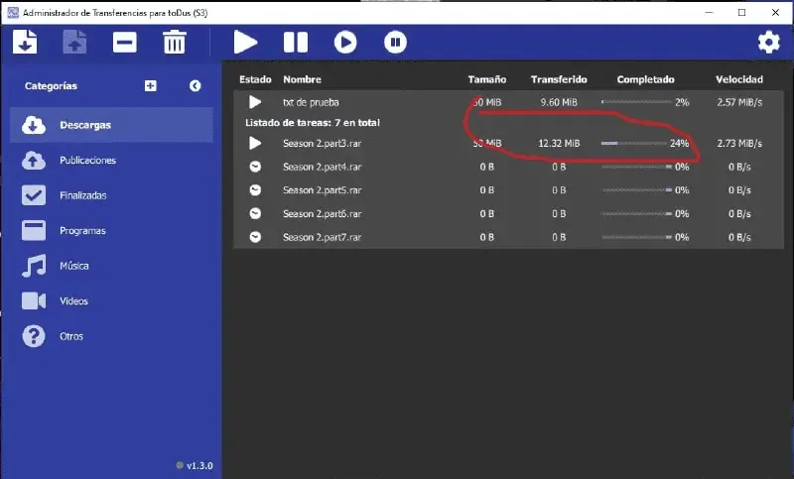Click the Otros question mark icon
This screenshot has height=479, width=794.
34,336
